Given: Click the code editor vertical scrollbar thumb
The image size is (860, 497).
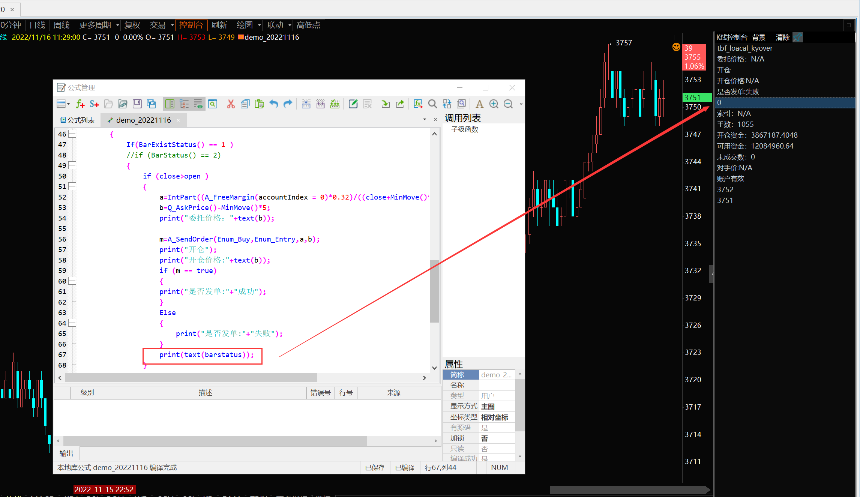Looking at the screenshot, I should pos(434,291).
